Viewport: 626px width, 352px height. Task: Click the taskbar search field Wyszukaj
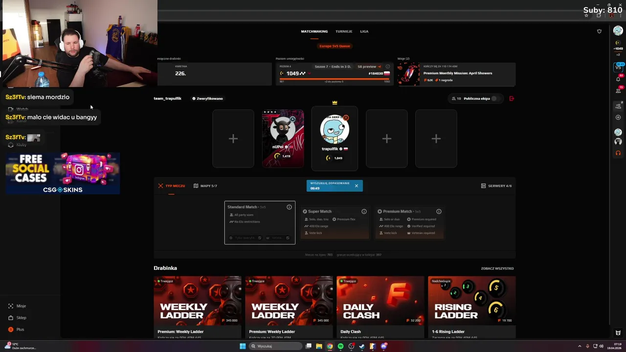[x=275, y=346]
